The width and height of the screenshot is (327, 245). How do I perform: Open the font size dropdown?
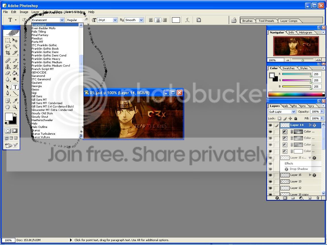(115, 20)
